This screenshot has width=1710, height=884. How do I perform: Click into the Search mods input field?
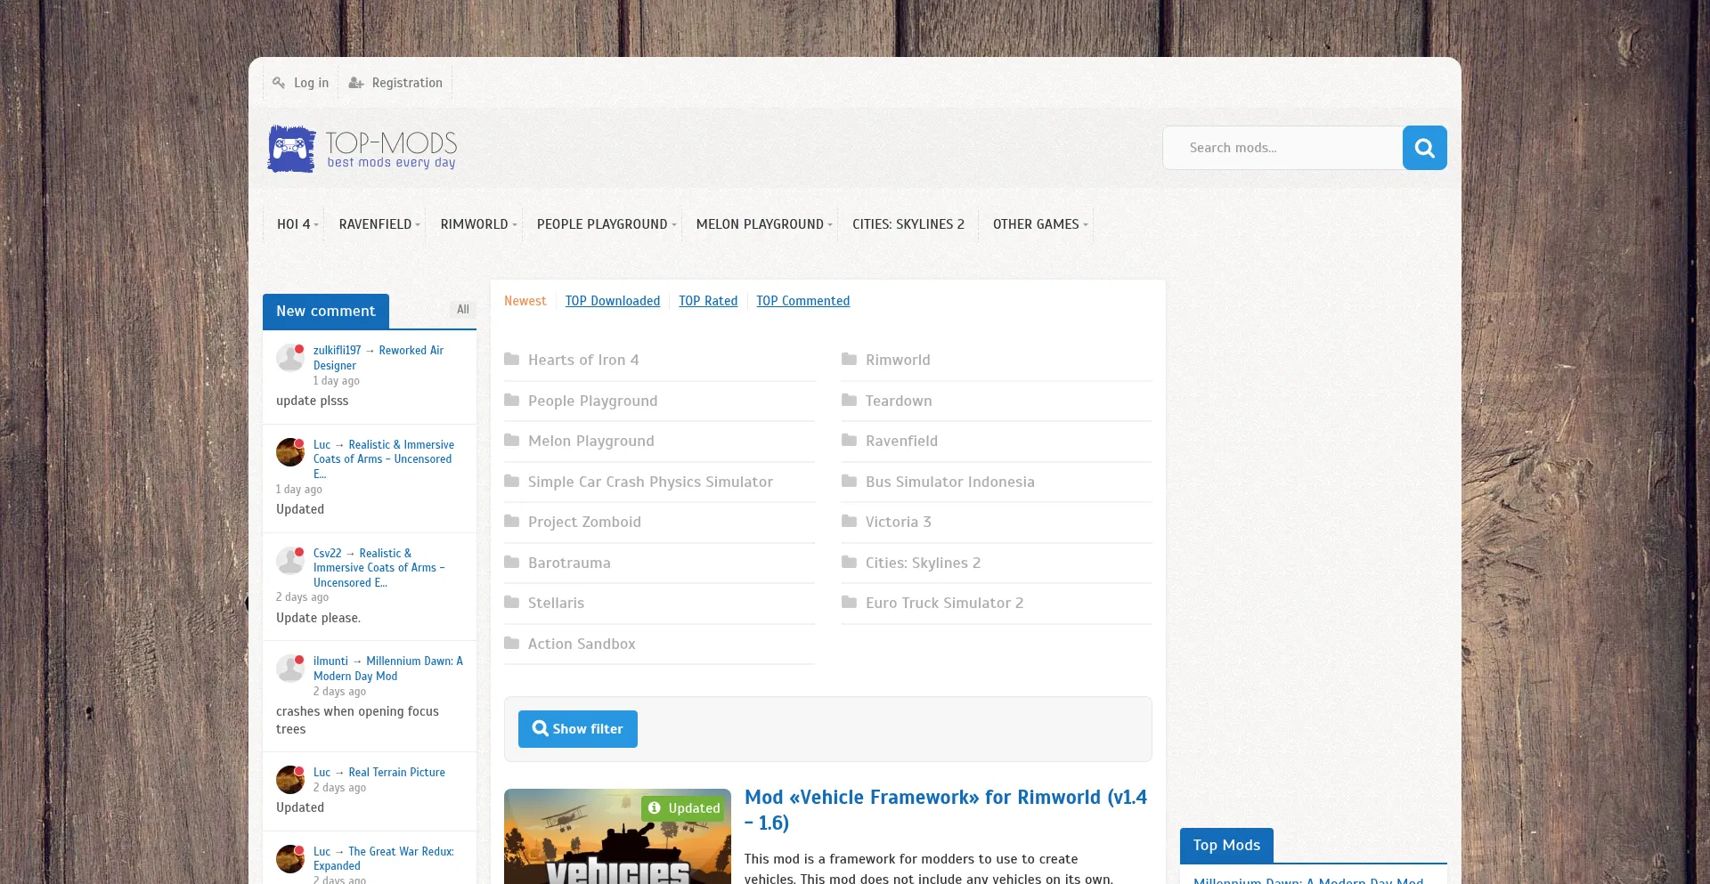point(1282,148)
